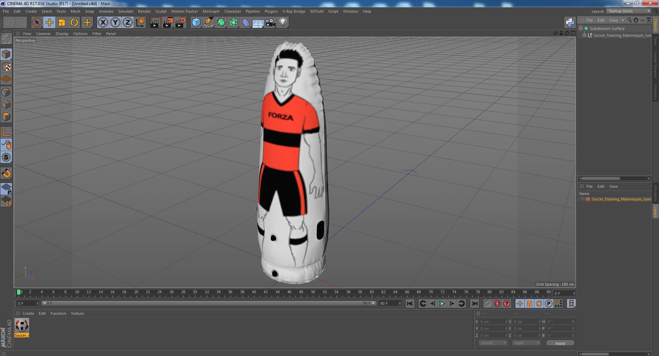Screen dimensions: 659x356
Task: Click the Make Editable icon
Action: [x=6, y=39]
